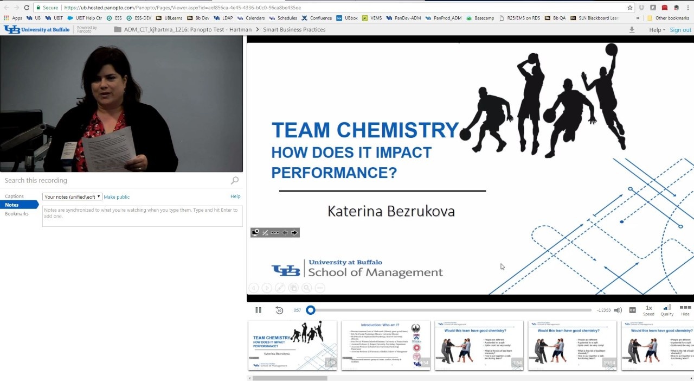This screenshot has height=381, width=694.
Task: Expand the Help dropdown menu
Action: [x=657, y=30]
